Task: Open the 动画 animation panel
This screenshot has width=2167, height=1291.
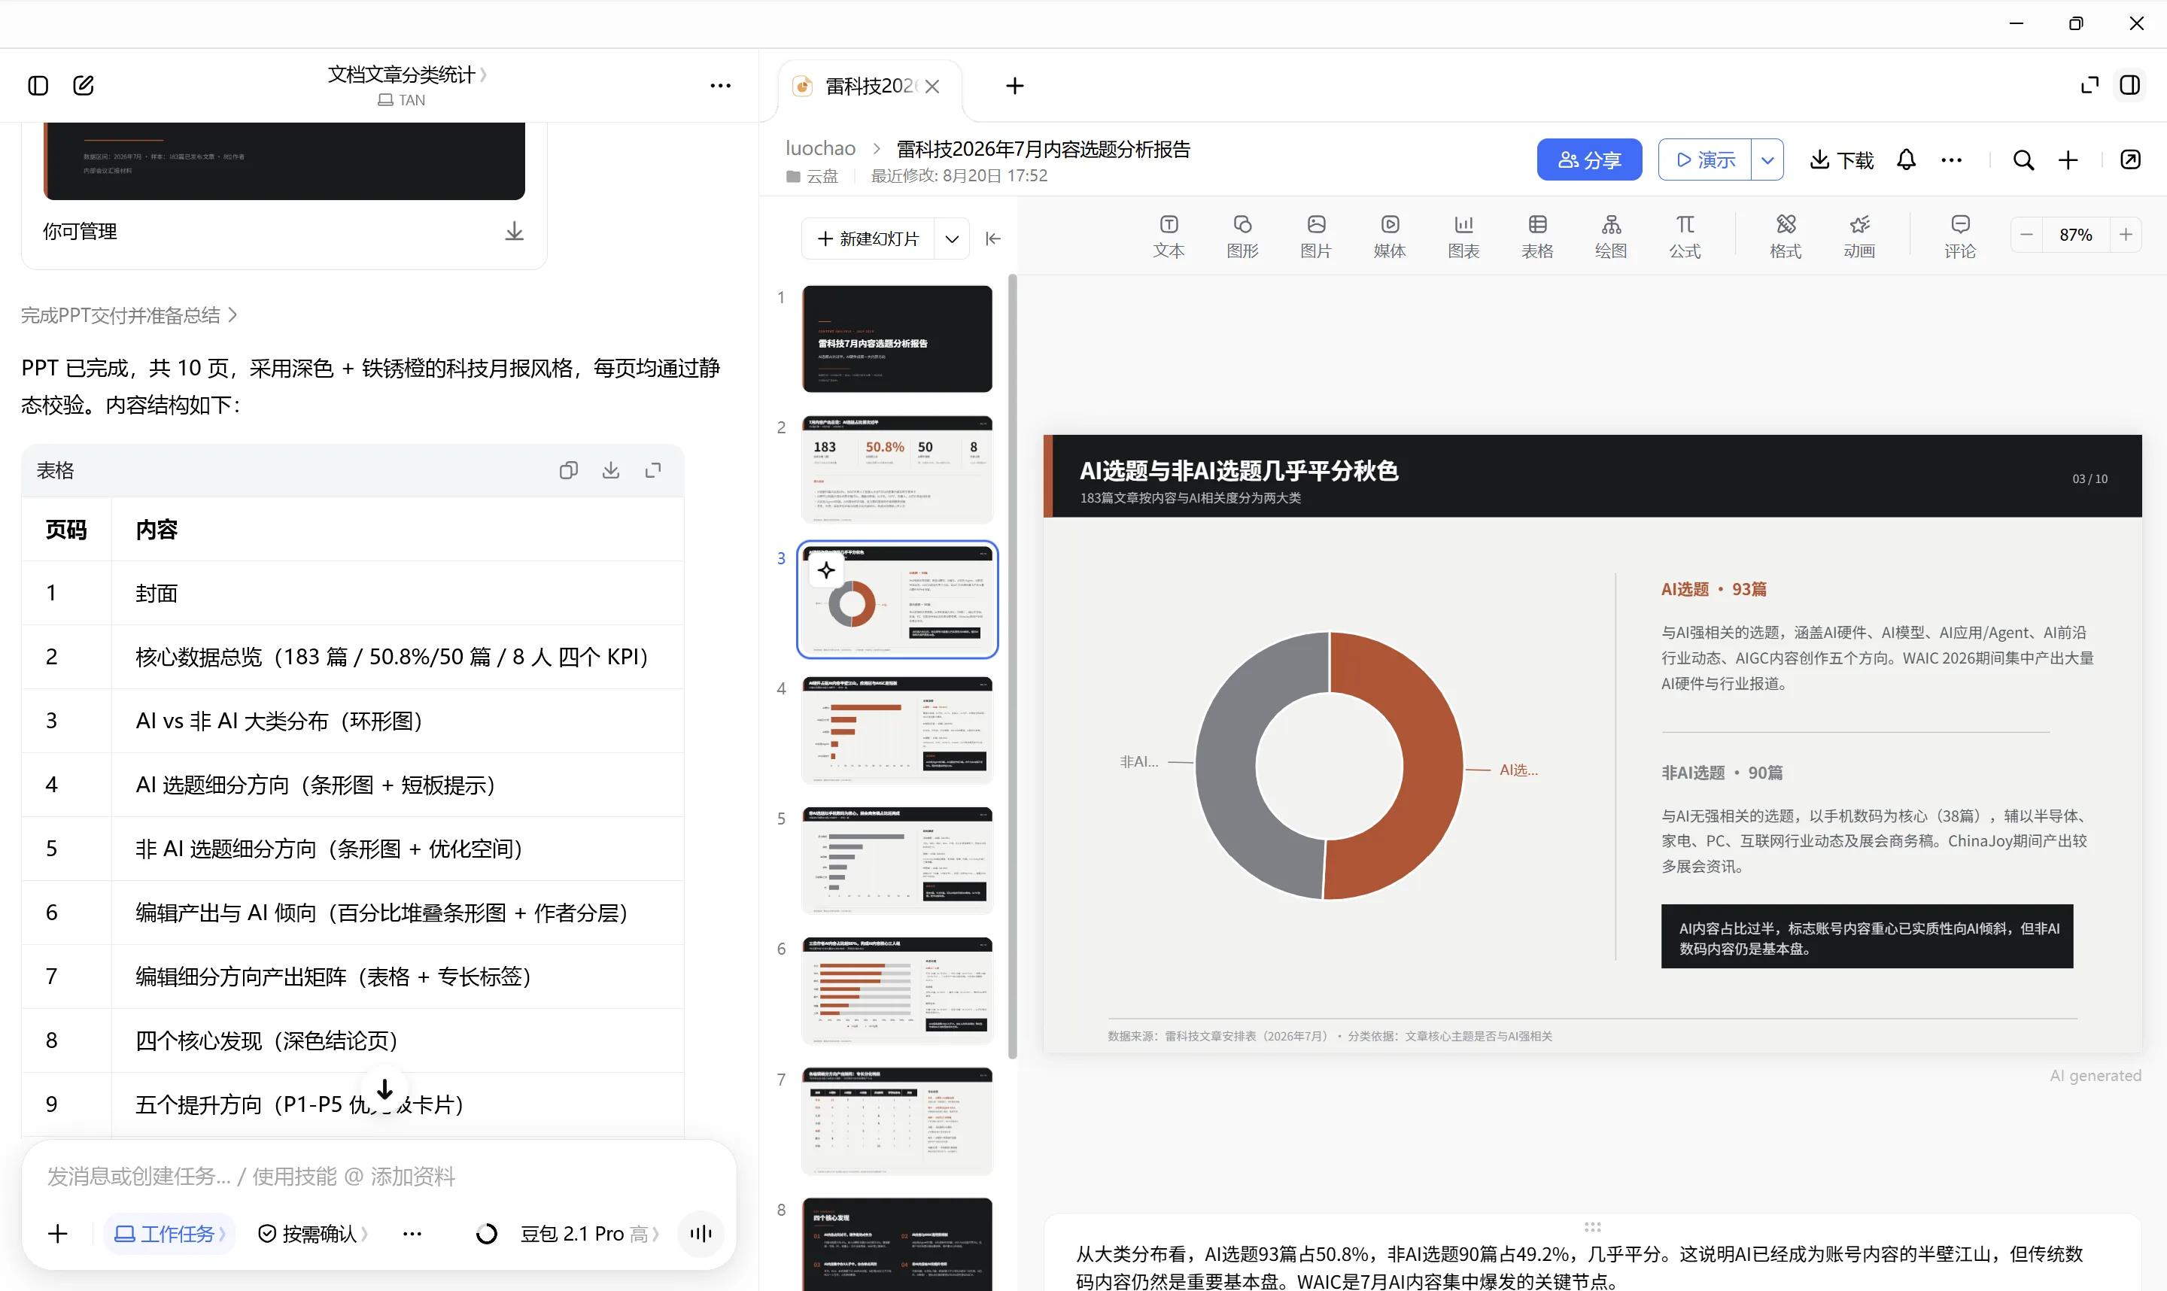Action: click(1859, 237)
